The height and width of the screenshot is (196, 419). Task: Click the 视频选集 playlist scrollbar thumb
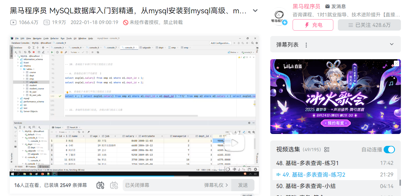pos(400,183)
